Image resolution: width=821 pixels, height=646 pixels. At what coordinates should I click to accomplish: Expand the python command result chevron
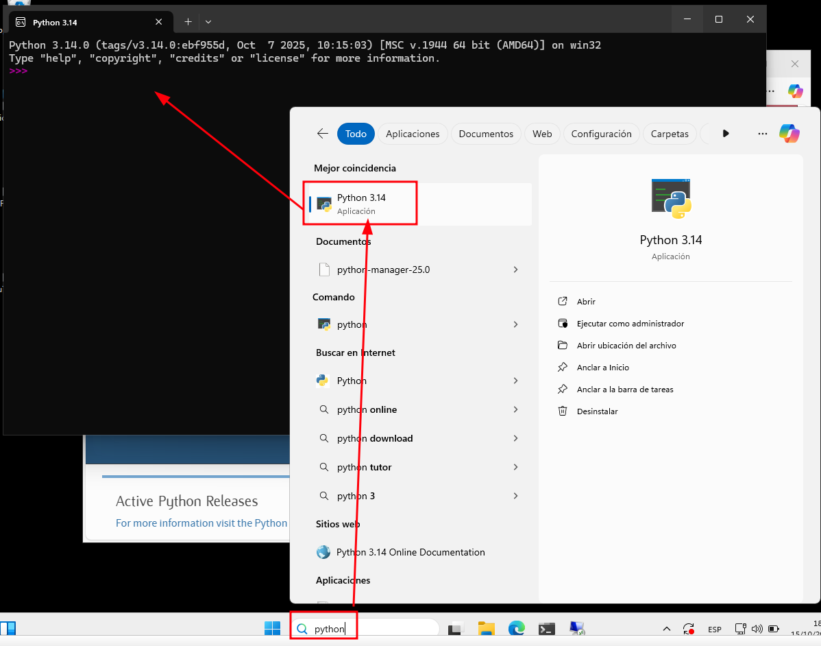515,324
